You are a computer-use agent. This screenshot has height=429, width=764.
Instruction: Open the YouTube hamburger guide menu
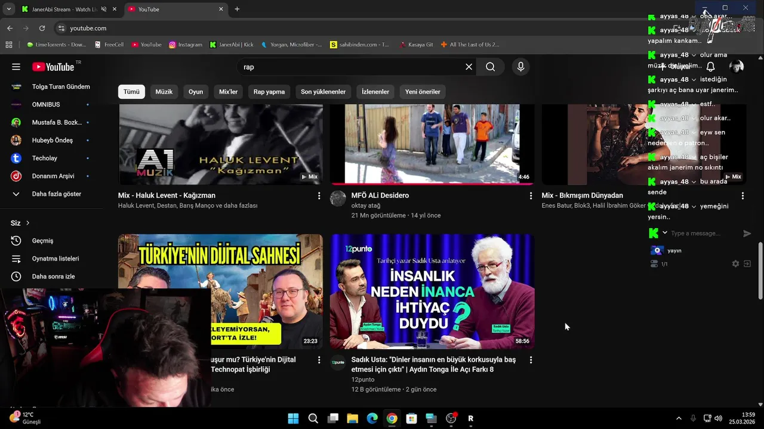(x=16, y=67)
